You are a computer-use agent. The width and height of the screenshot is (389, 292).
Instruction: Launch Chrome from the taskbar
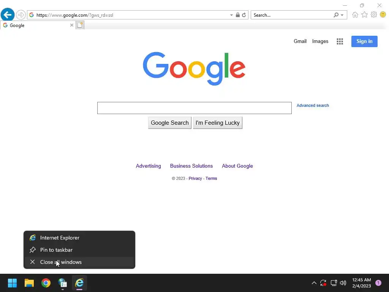pyautogui.click(x=46, y=283)
